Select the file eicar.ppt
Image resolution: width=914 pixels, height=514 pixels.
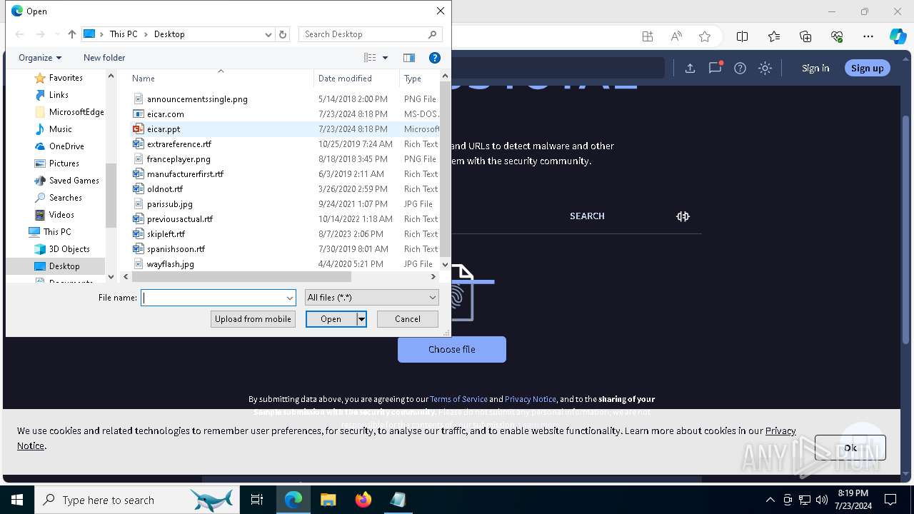pyautogui.click(x=164, y=129)
